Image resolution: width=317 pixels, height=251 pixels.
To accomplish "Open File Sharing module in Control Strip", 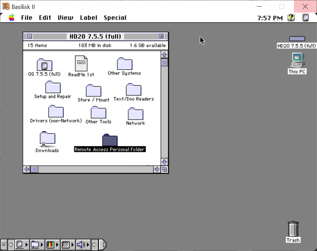I will (x=37, y=245).
